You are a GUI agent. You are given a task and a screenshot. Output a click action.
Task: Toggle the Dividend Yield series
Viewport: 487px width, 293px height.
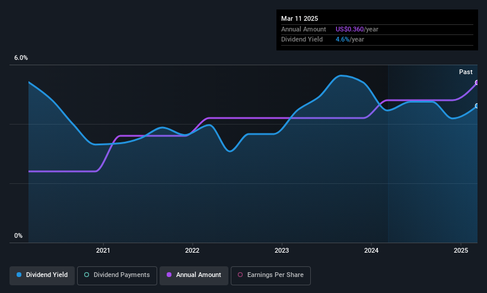[42, 276]
